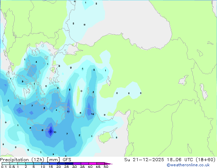Viewport: 217px width, 168px height.
Task: Click the darkest blue precipitation cell near Crete
Action: tap(51, 131)
